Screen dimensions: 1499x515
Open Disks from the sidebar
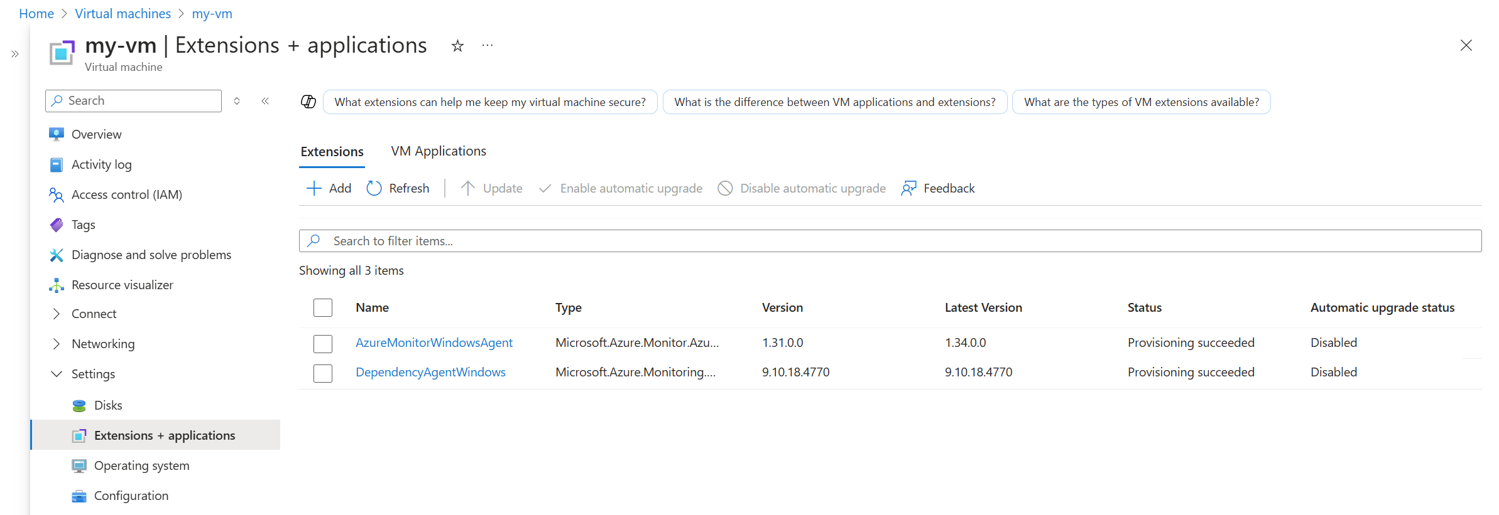[108, 405]
